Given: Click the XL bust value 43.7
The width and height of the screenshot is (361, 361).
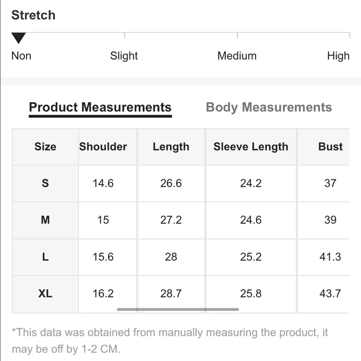Looking at the screenshot, I should pos(330,293).
